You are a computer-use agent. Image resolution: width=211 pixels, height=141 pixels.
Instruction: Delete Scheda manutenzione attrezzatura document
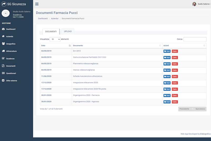tap(175, 76)
